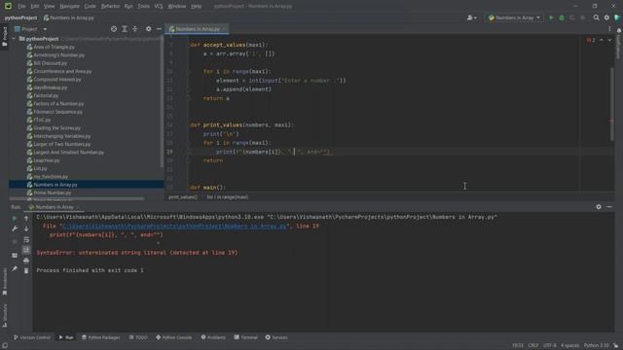This screenshot has height=350, width=623.
Task: Hide the Run tool window
Action: tap(609, 207)
